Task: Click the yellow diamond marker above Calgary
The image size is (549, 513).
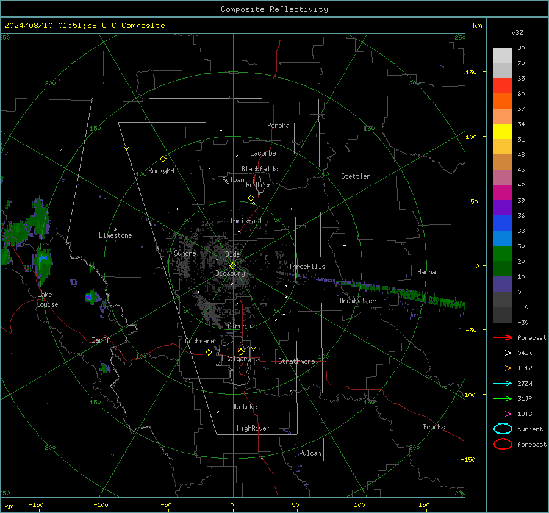Action: point(241,351)
